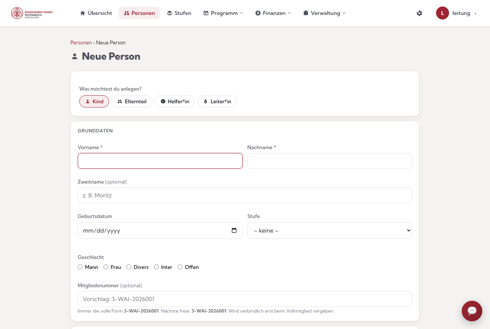This screenshot has height=329, width=490.
Task: Click the Pfadfinder*innen Österreich logo
Action: point(32,13)
